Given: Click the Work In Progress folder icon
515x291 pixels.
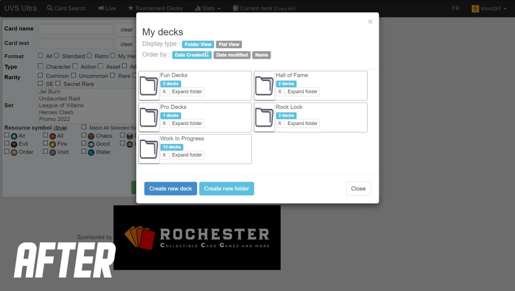Looking at the screenshot, I should [x=149, y=149].
